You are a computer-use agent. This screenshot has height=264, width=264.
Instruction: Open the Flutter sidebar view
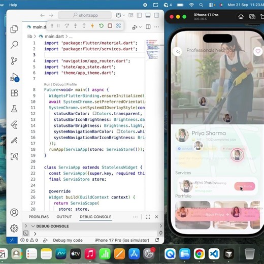(14, 124)
